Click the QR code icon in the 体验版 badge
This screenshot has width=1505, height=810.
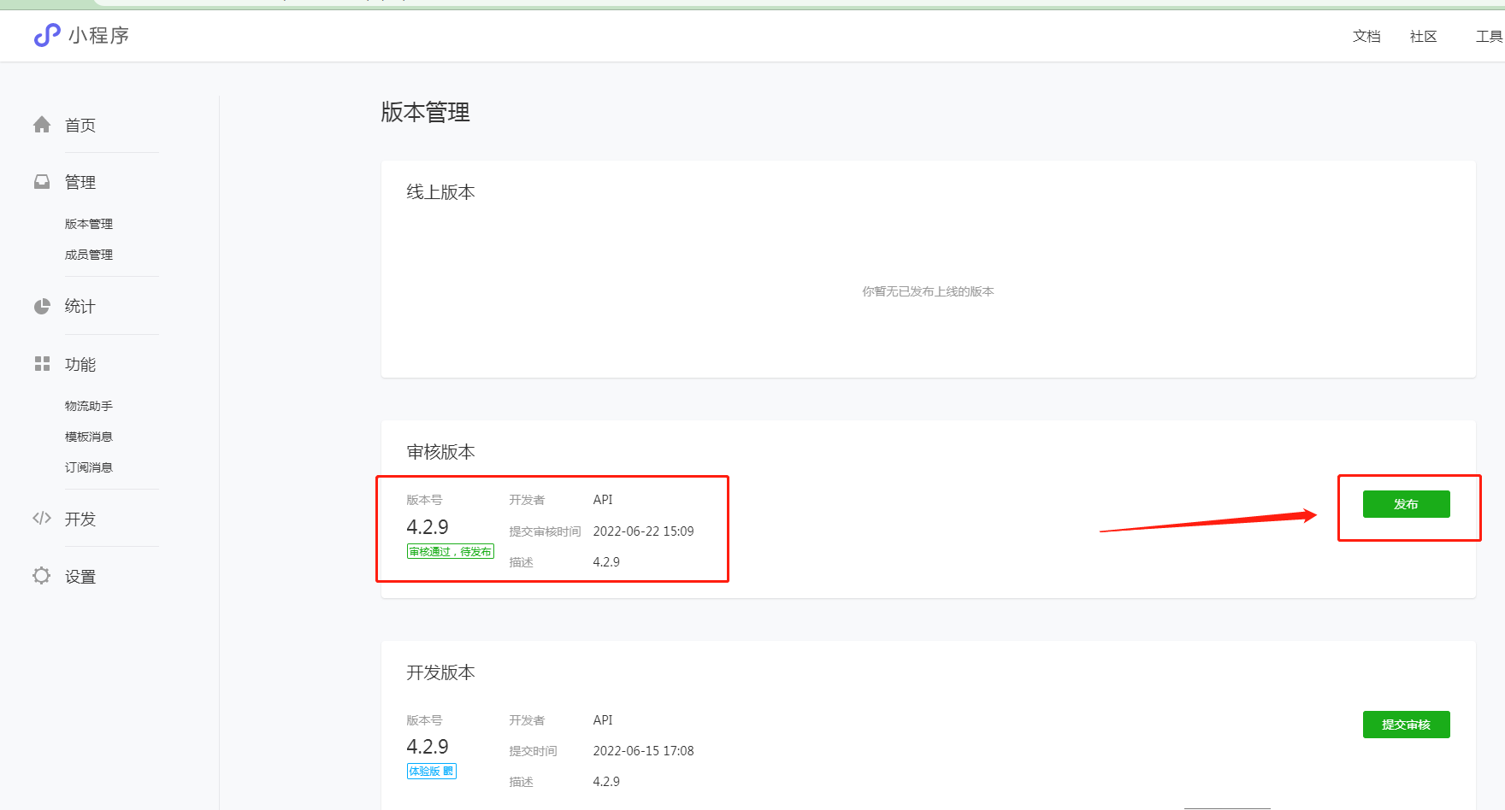(x=448, y=772)
